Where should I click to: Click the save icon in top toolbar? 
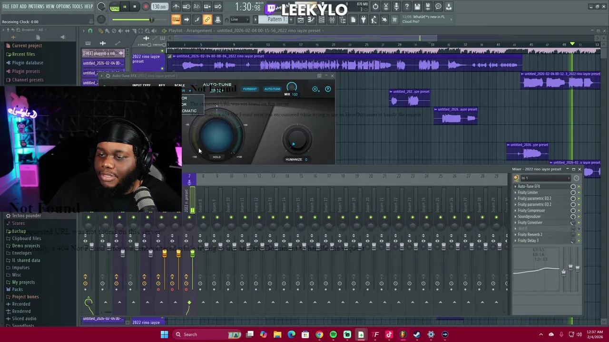(417, 7)
